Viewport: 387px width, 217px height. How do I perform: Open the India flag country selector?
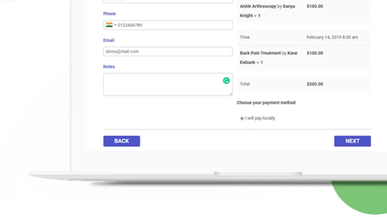(109, 25)
